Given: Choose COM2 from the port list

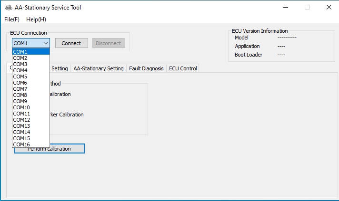Looking at the screenshot, I should tap(31, 58).
